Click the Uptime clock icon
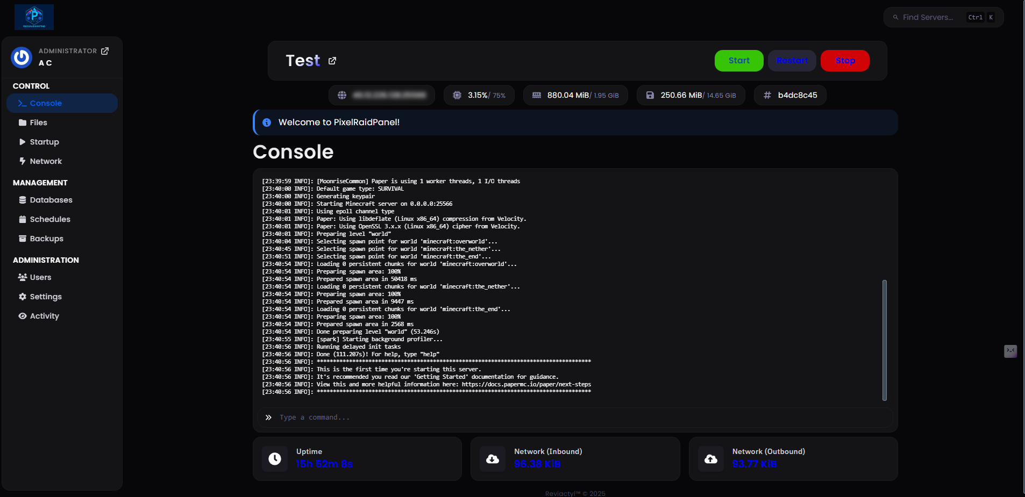1025x497 pixels. [x=275, y=459]
